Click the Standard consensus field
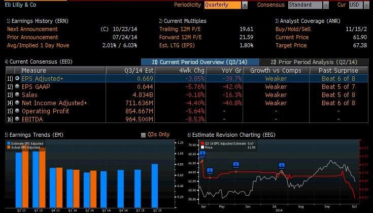The height and width of the screenshot is (213, 373). coord(305,5)
